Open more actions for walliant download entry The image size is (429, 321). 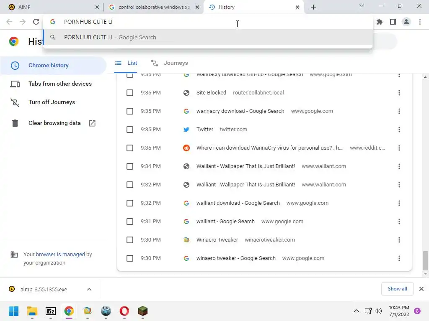pyautogui.click(x=399, y=203)
